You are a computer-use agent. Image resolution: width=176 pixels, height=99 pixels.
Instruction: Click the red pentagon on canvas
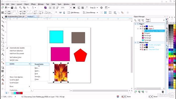click(80, 55)
